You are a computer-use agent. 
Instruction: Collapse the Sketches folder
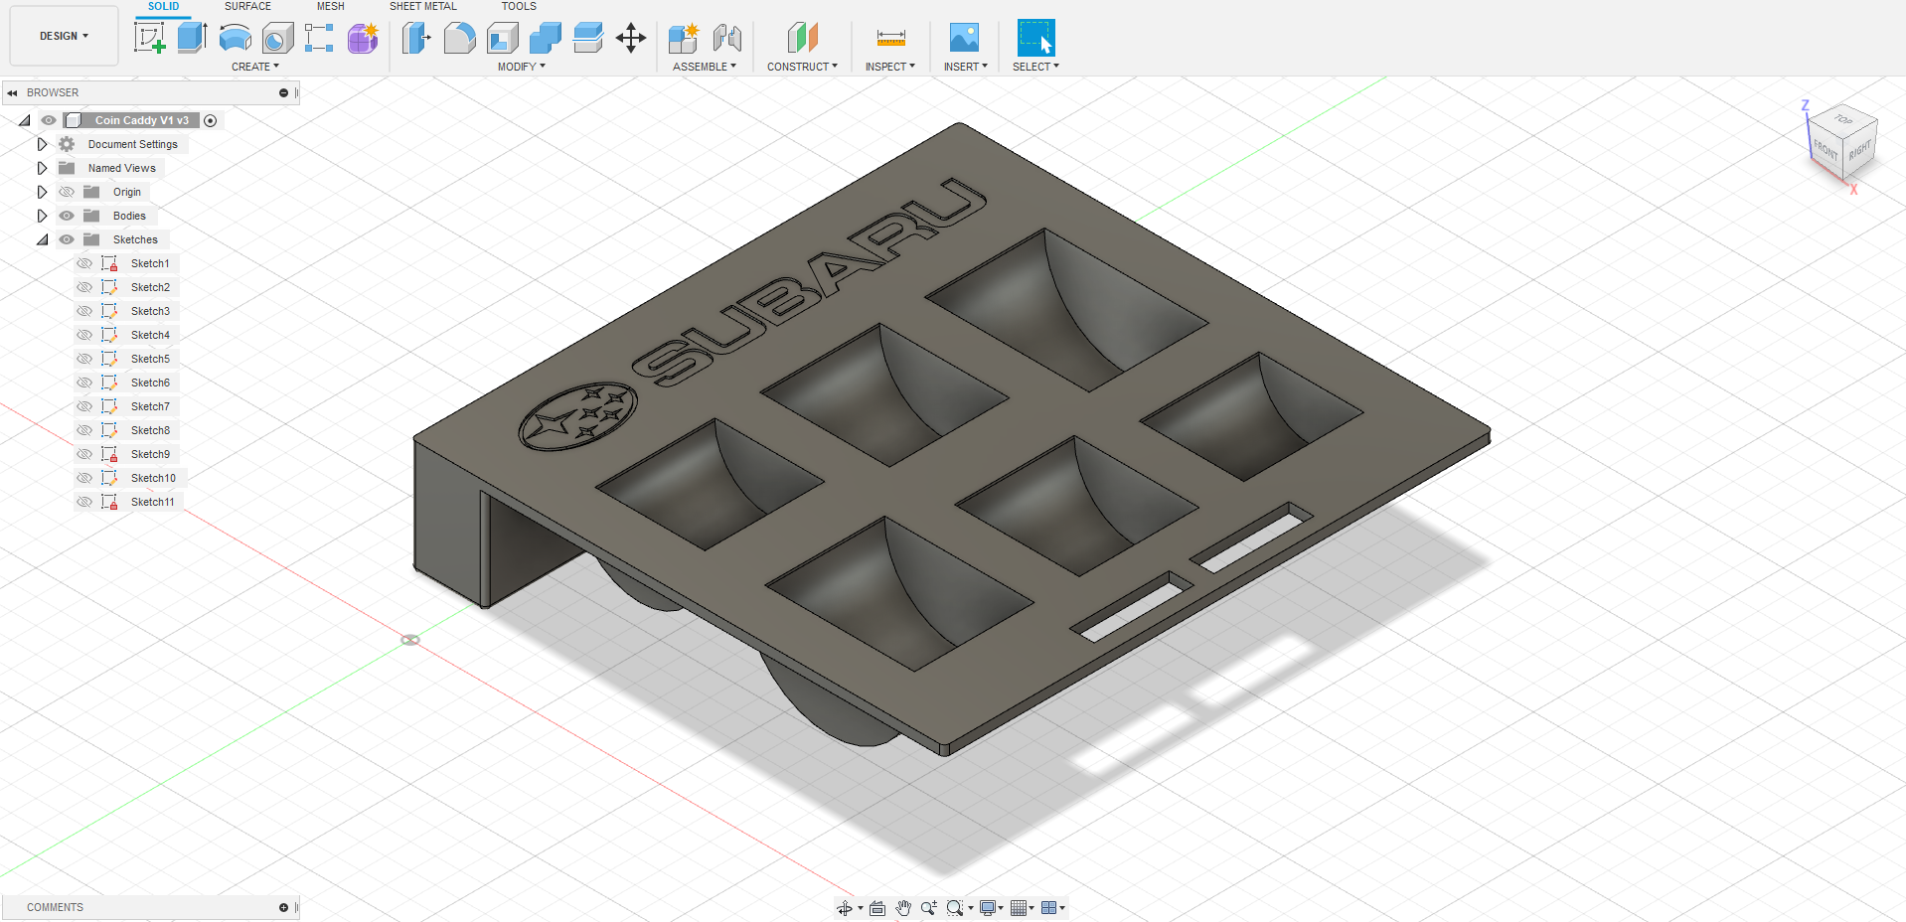click(43, 239)
